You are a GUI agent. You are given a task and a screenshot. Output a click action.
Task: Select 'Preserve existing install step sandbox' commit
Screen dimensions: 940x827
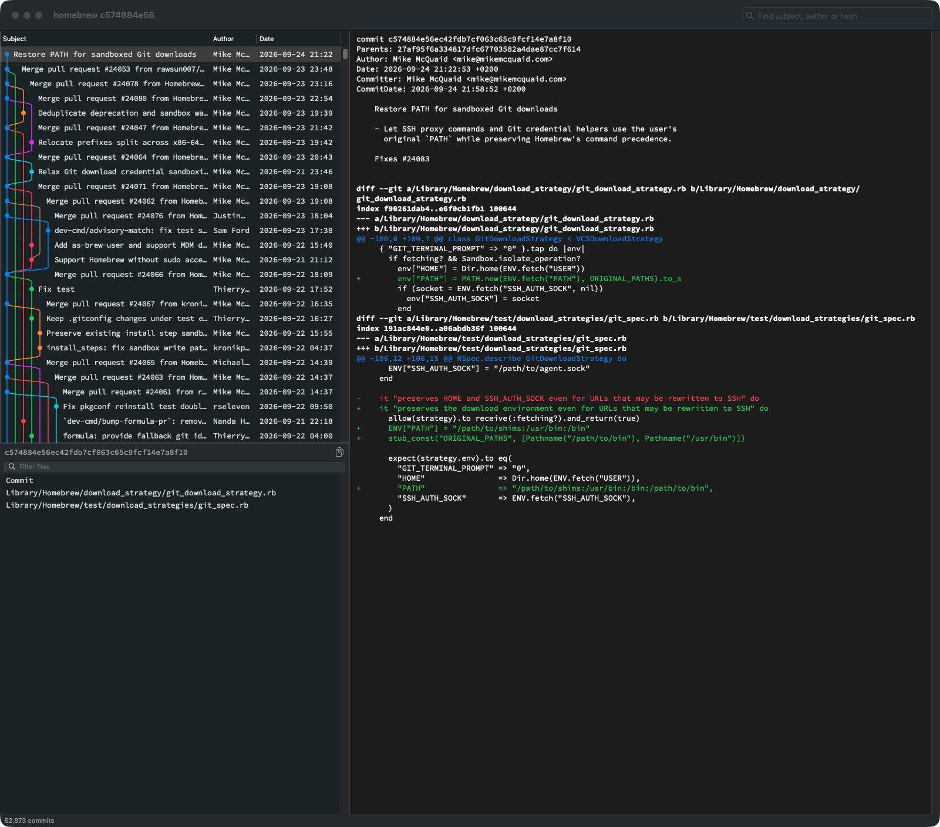170,333
